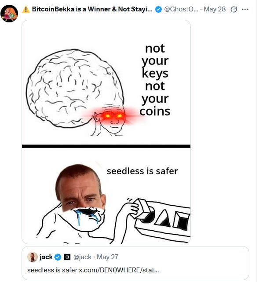Screen dimensions: 259x282
Task: Open BitcoinBekka's profile avatar picture
Action: pos(9,14)
